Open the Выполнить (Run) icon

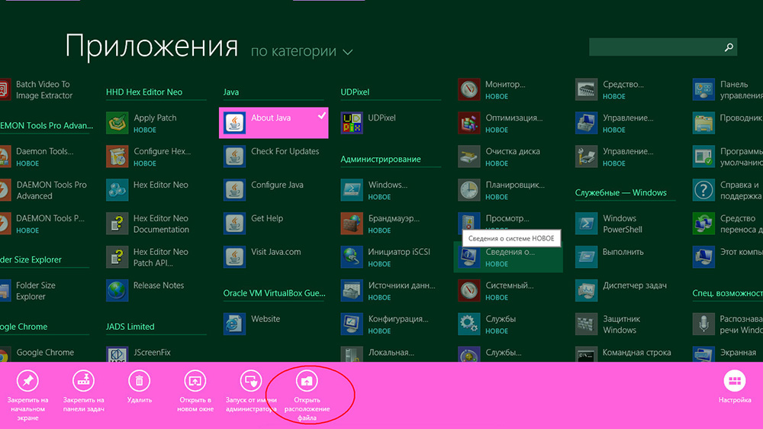coord(586,257)
